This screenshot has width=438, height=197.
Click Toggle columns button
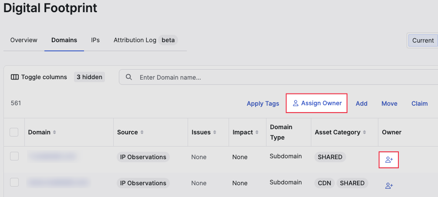tap(39, 77)
